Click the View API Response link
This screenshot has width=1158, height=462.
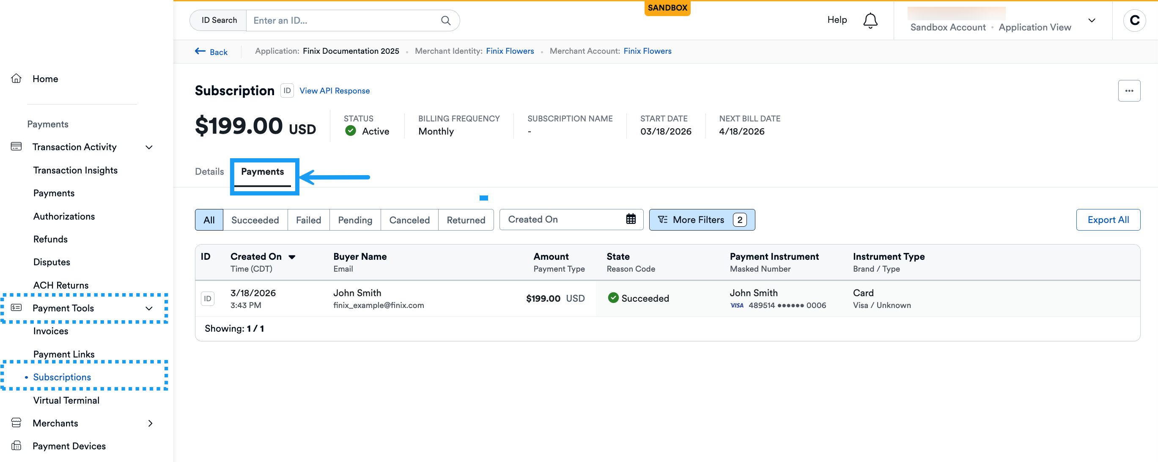334,91
